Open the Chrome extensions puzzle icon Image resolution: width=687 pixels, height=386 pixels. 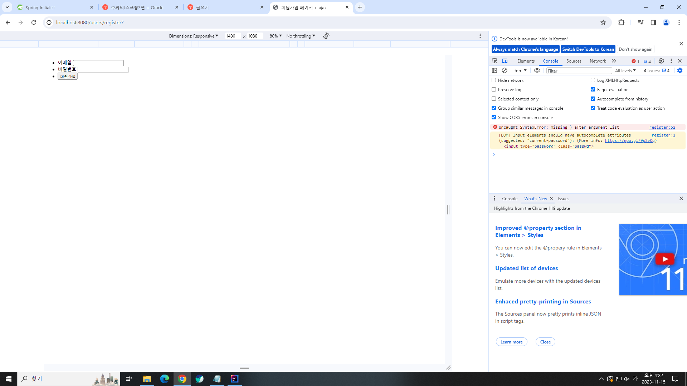[x=621, y=23]
